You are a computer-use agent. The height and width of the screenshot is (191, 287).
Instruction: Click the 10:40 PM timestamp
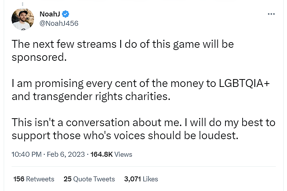26,154
